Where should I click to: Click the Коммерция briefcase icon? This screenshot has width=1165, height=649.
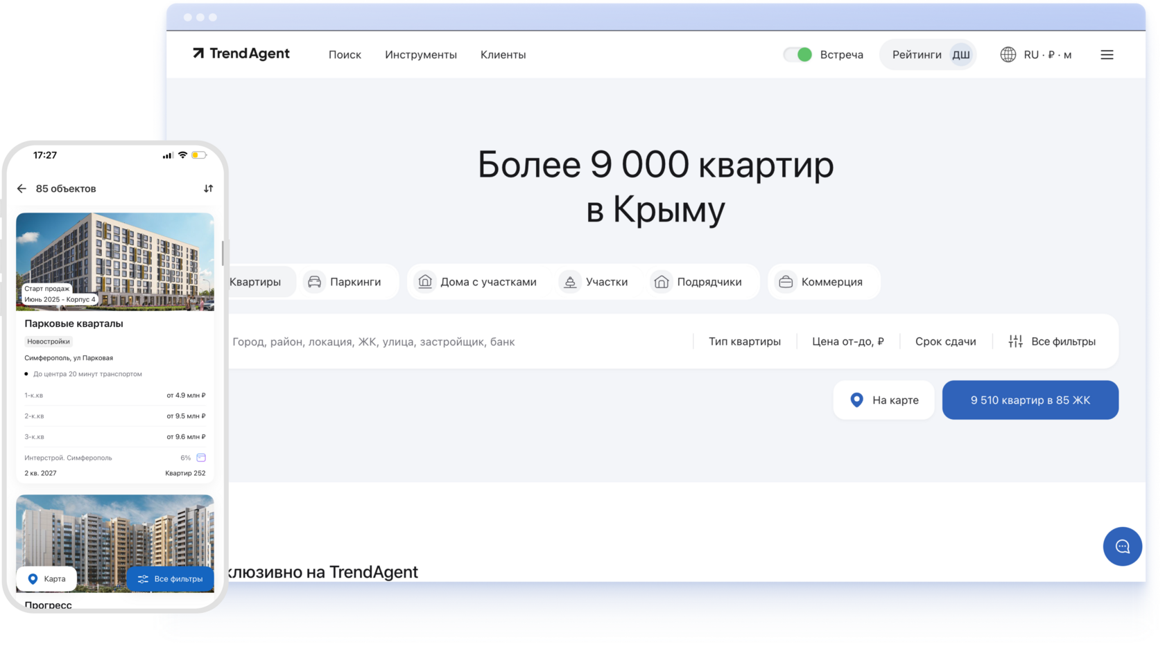click(x=786, y=282)
